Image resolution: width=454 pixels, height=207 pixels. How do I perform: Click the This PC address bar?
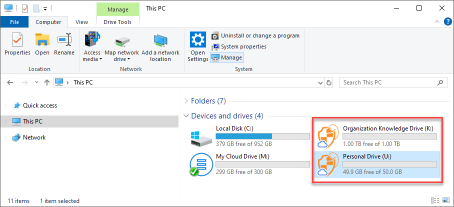tap(189, 82)
